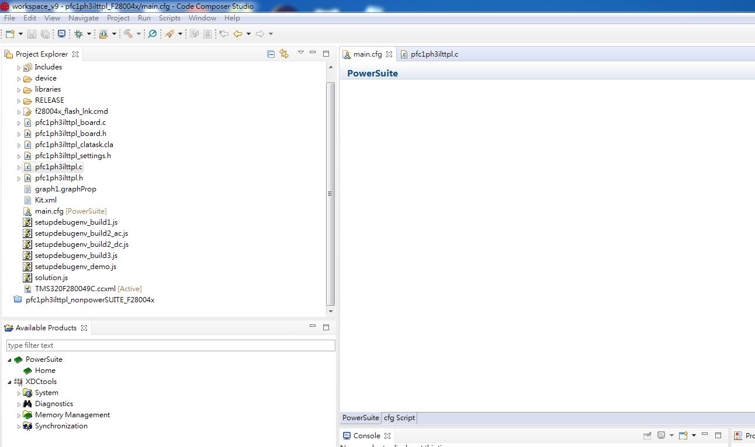Switch to the pfc1ph3ilttpl.c editor tab
This screenshot has width=755, height=447.
[428, 54]
